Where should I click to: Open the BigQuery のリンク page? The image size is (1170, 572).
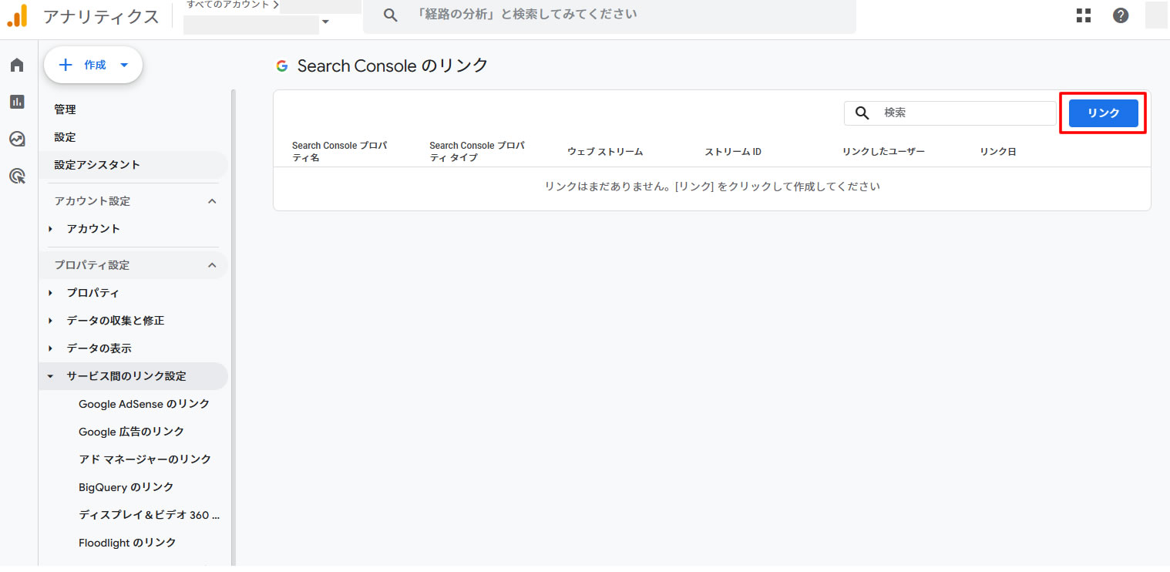tap(126, 487)
